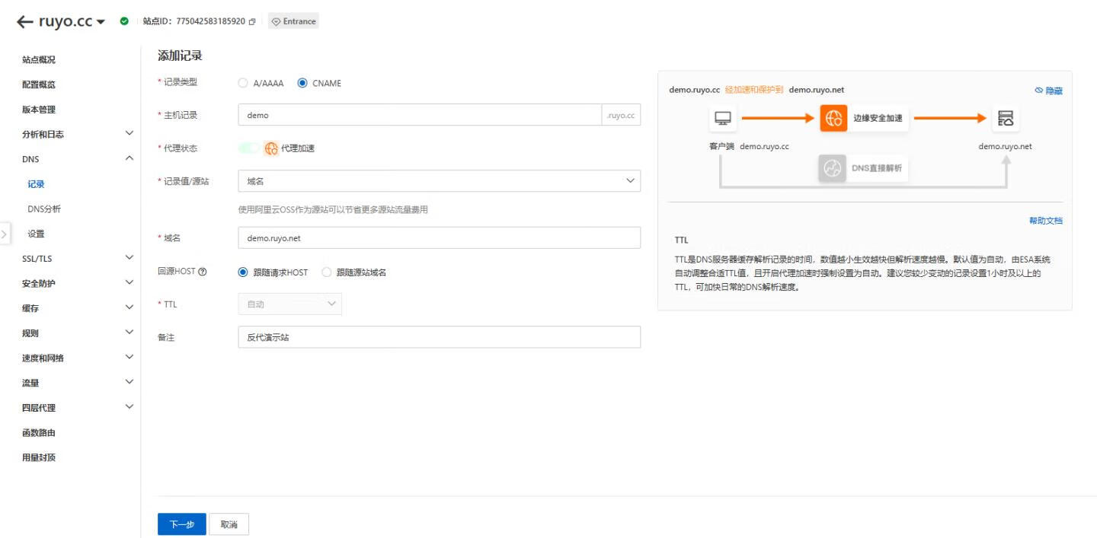Go to 站点概况 in the sidebar

(39, 59)
